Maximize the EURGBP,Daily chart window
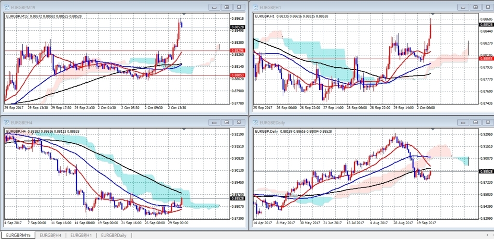494x239 pixels. [x=476, y=123]
